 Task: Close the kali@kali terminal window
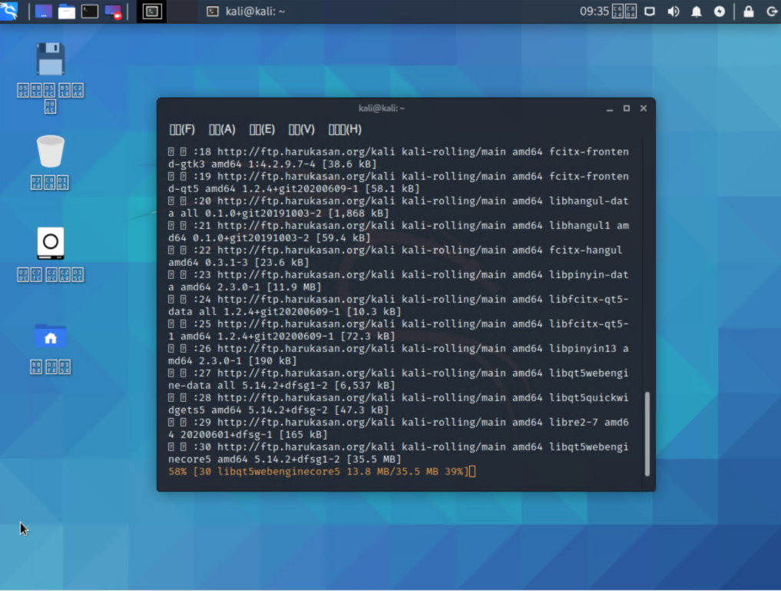643,108
